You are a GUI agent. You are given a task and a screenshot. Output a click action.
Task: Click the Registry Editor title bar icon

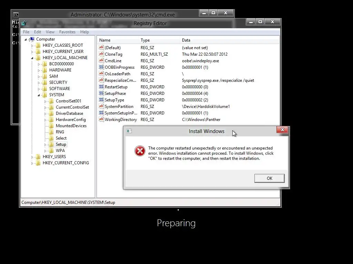pos(24,23)
